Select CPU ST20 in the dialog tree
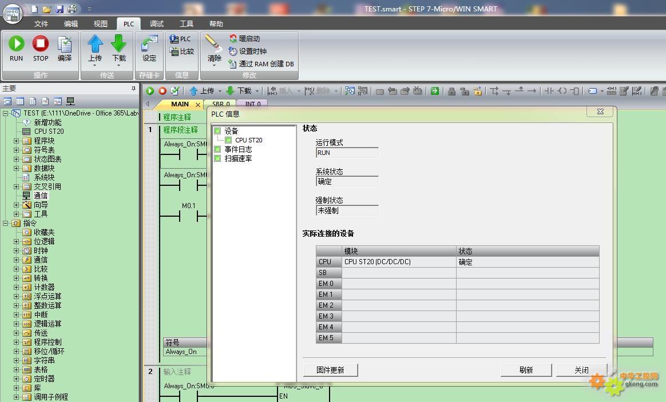 coord(249,140)
